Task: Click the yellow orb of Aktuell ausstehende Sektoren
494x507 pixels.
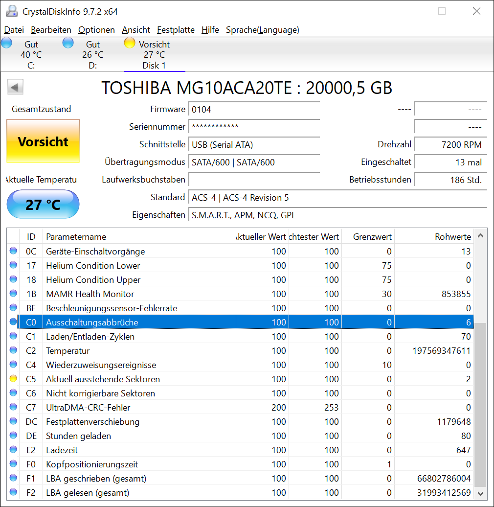Action: click(x=13, y=378)
